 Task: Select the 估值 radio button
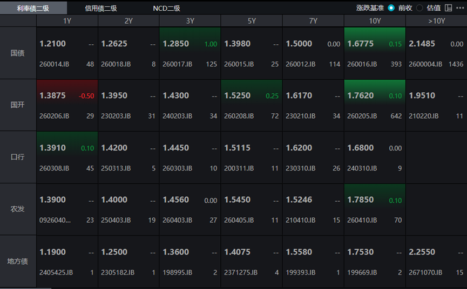point(419,8)
